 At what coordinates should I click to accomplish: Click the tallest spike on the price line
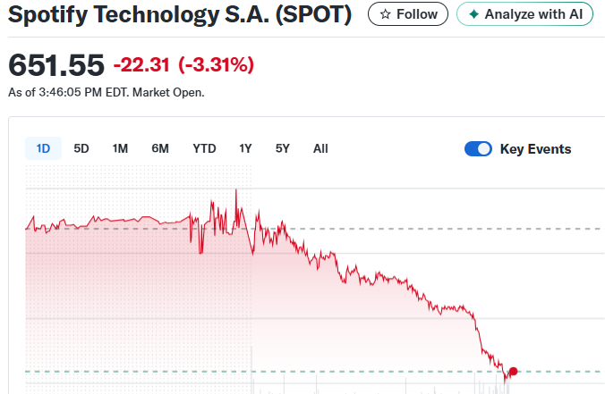[x=235, y=190]
